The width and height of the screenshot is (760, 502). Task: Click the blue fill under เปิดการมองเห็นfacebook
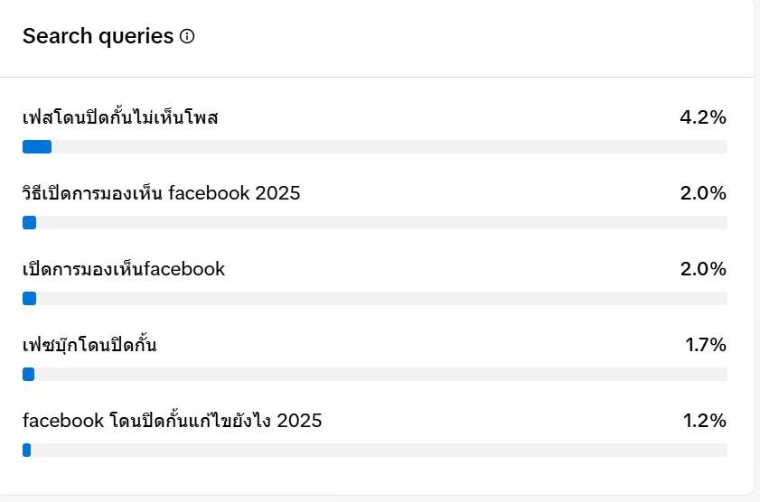click(x=29, y=299)
